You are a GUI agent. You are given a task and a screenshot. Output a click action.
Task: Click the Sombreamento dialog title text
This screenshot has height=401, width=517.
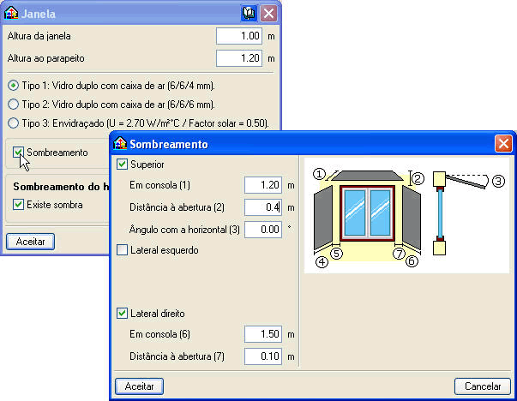click(x=169, y=144)
